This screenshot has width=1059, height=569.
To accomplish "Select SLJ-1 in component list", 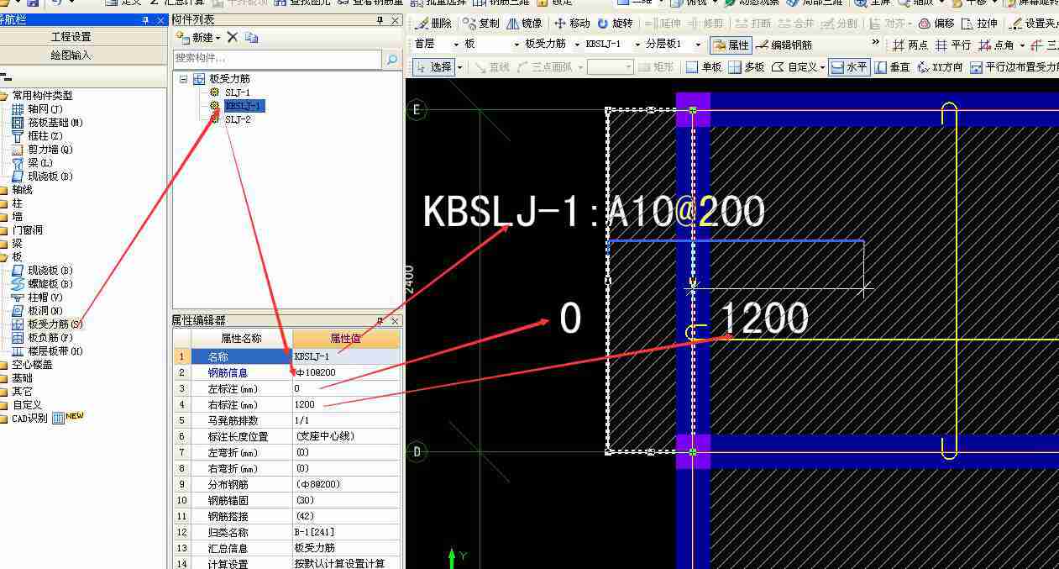I will click(230, 92).
